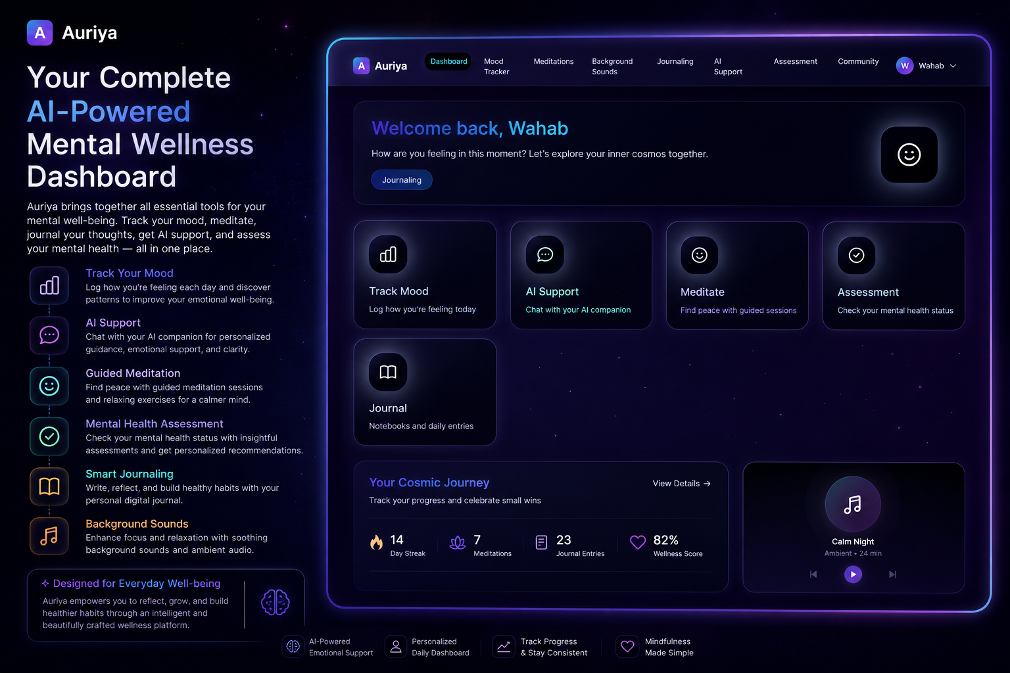Click the Guided Meditation smiley icon
The width and height of the screenshot is (1010, 673).
pyautogui.click(x=49, y=386)
